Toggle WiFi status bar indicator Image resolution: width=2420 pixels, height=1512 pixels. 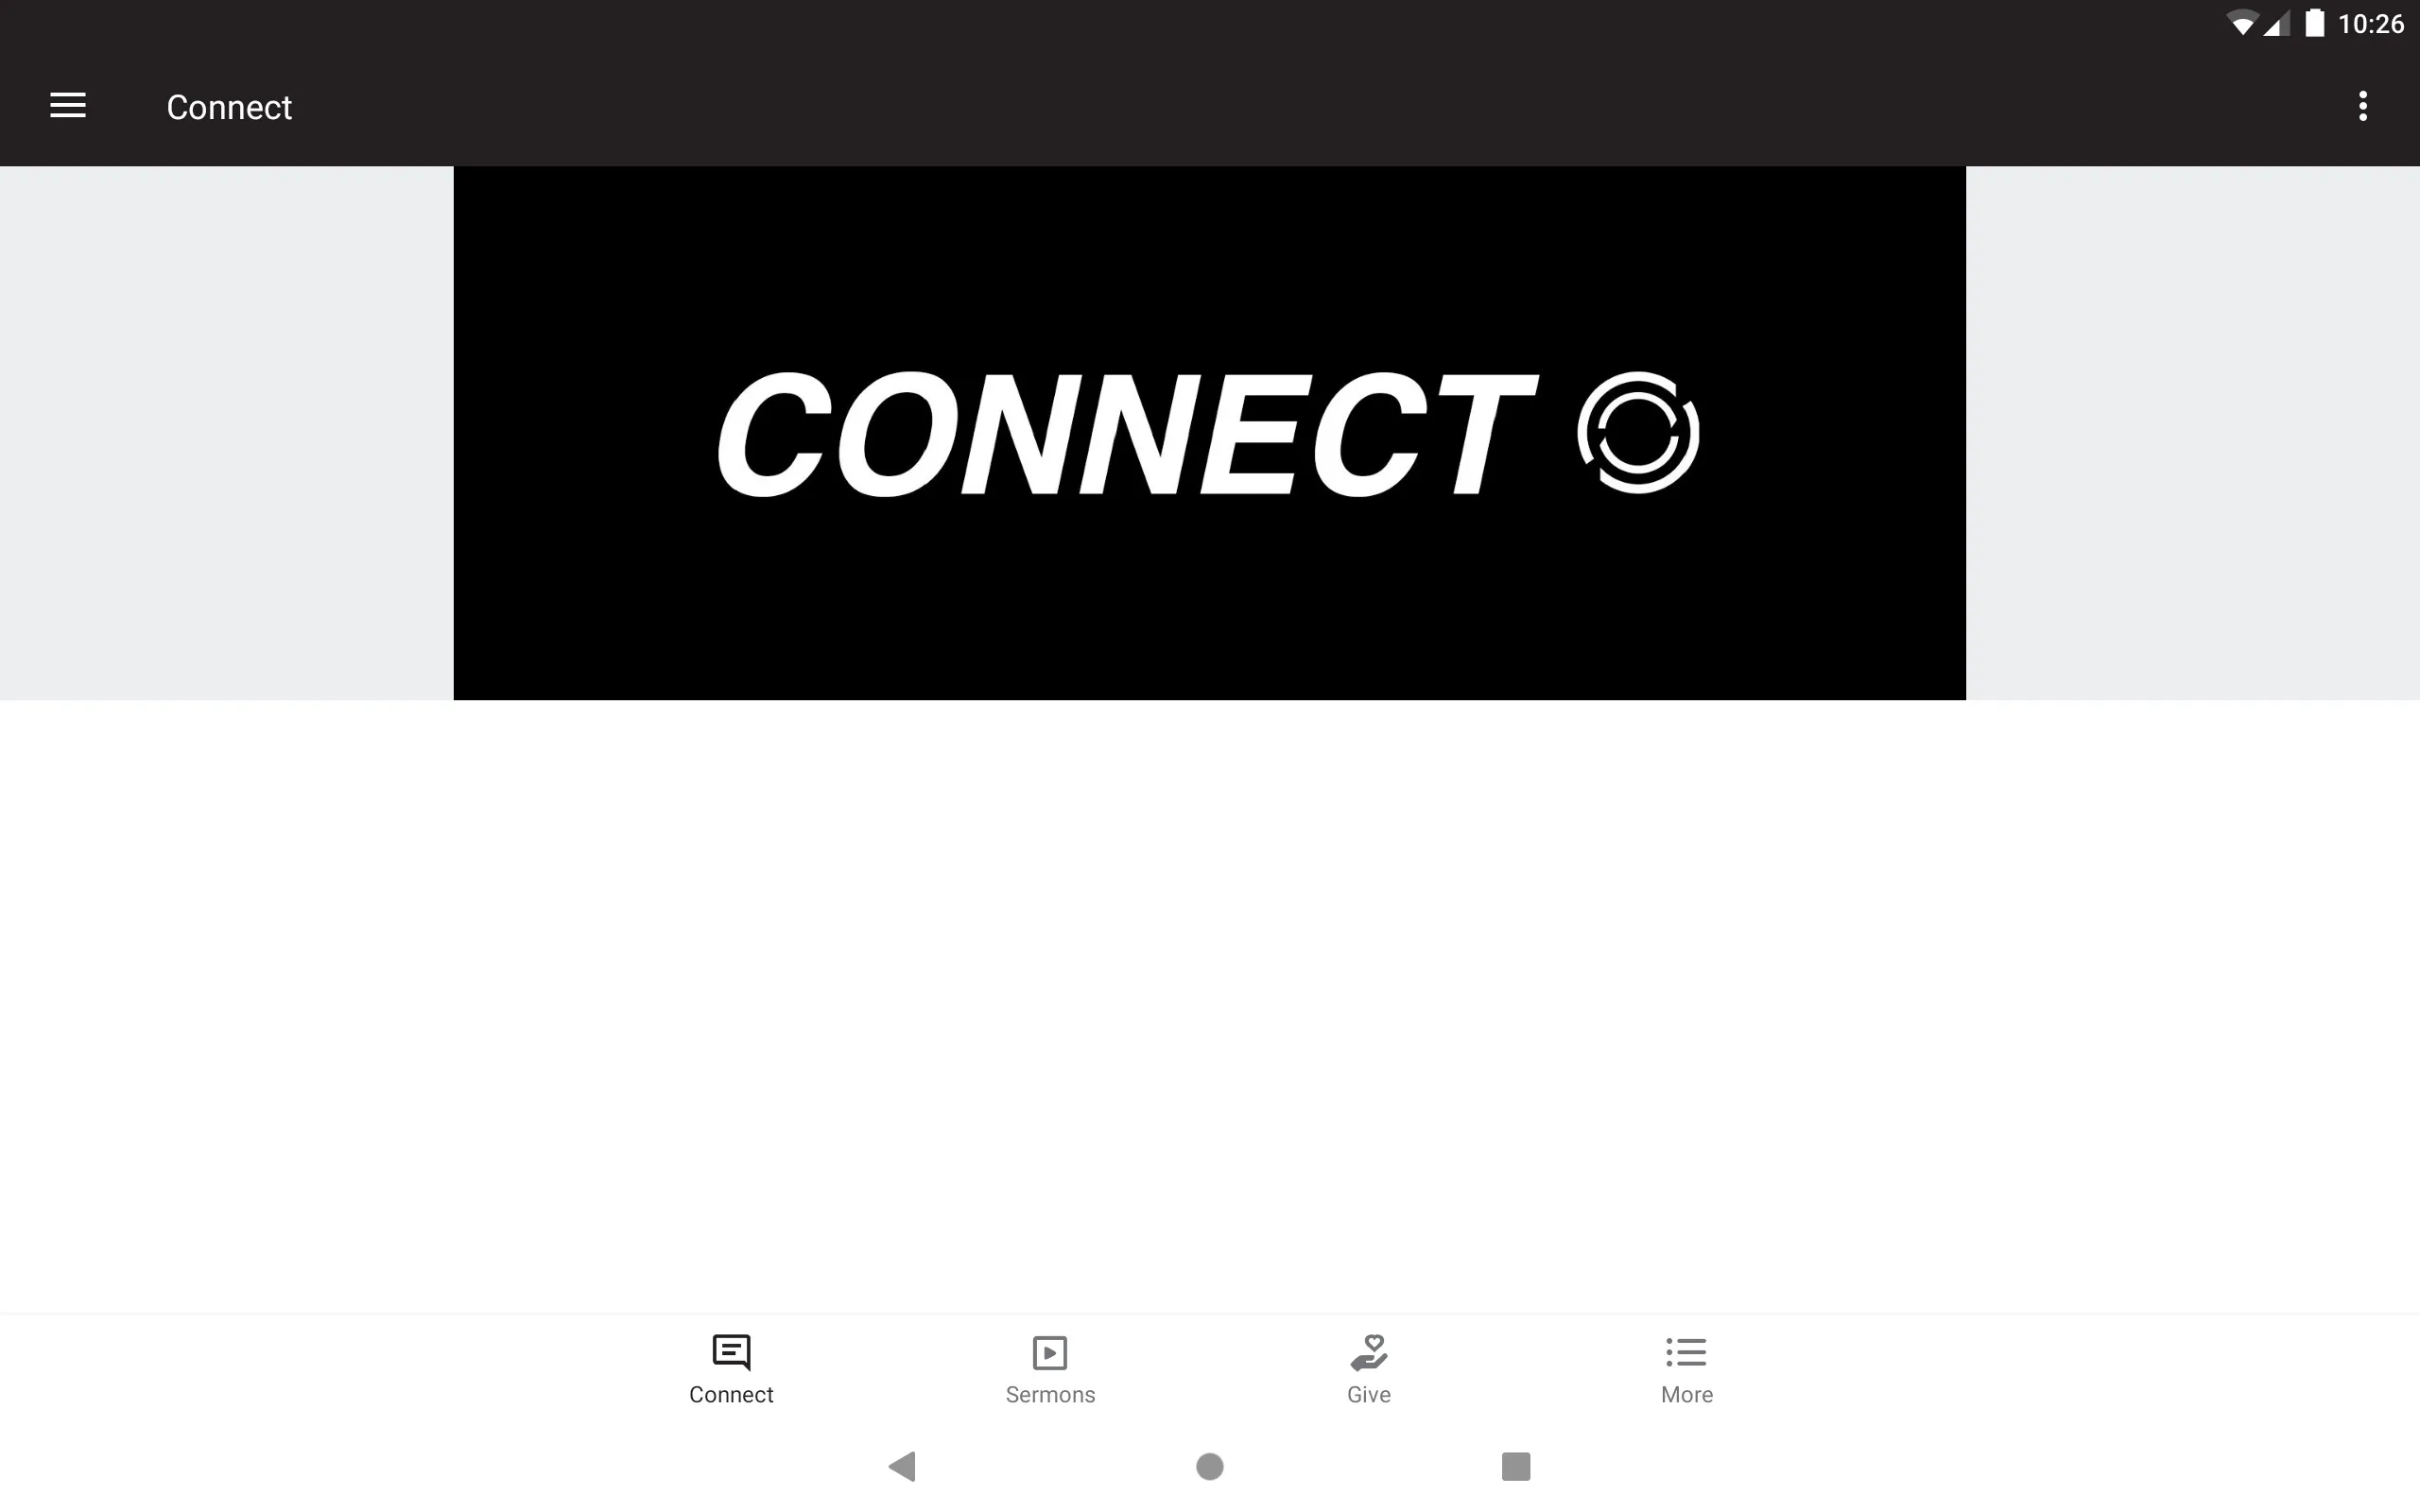pyautogui.click(x=2240, y=23)
